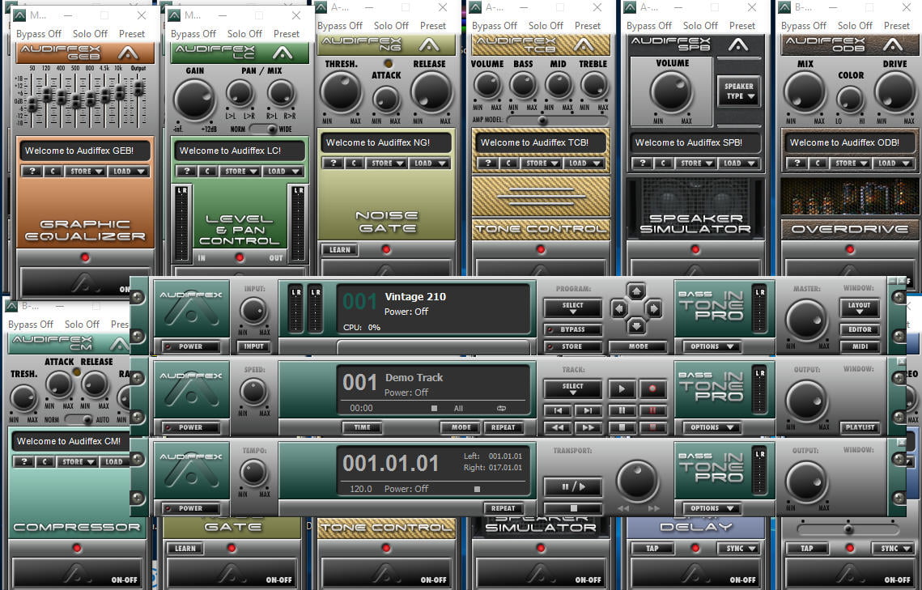Open the LOAD dropdown in the Audiffex TCB window

pos(584,163)
